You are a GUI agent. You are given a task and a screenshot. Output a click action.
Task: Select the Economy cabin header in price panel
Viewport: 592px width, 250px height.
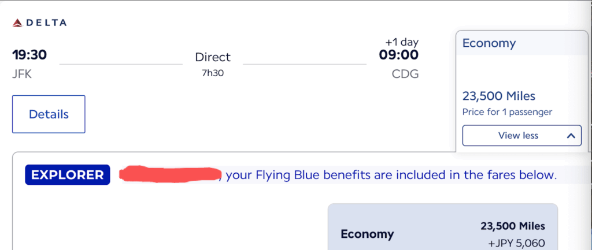pos(489,43)
